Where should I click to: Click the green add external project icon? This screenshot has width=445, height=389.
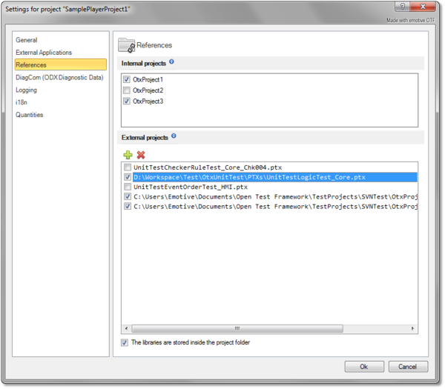[x=128, y=155]
